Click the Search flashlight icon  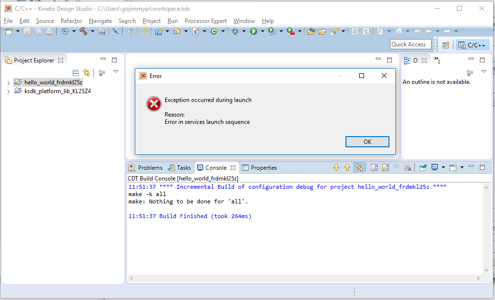click(x=334, y=31)
